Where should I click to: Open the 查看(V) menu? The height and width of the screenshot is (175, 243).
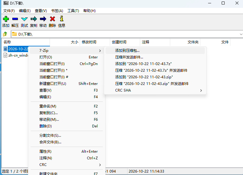(41, 11)
